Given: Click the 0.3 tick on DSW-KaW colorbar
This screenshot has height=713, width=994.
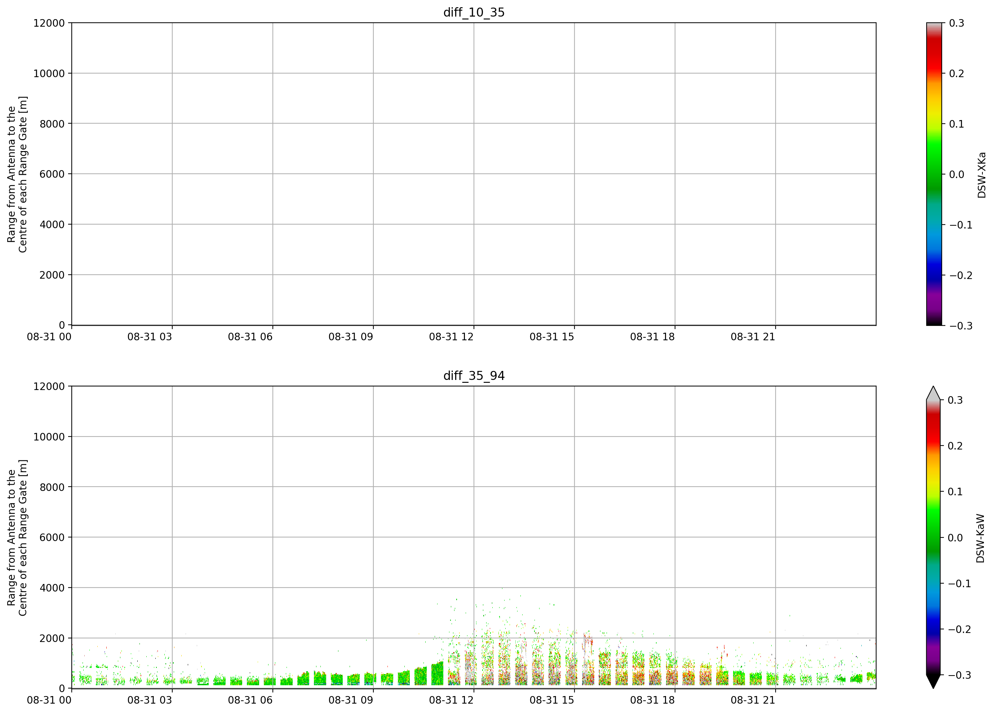Looking at the screenshot, I should coord(955,400).
